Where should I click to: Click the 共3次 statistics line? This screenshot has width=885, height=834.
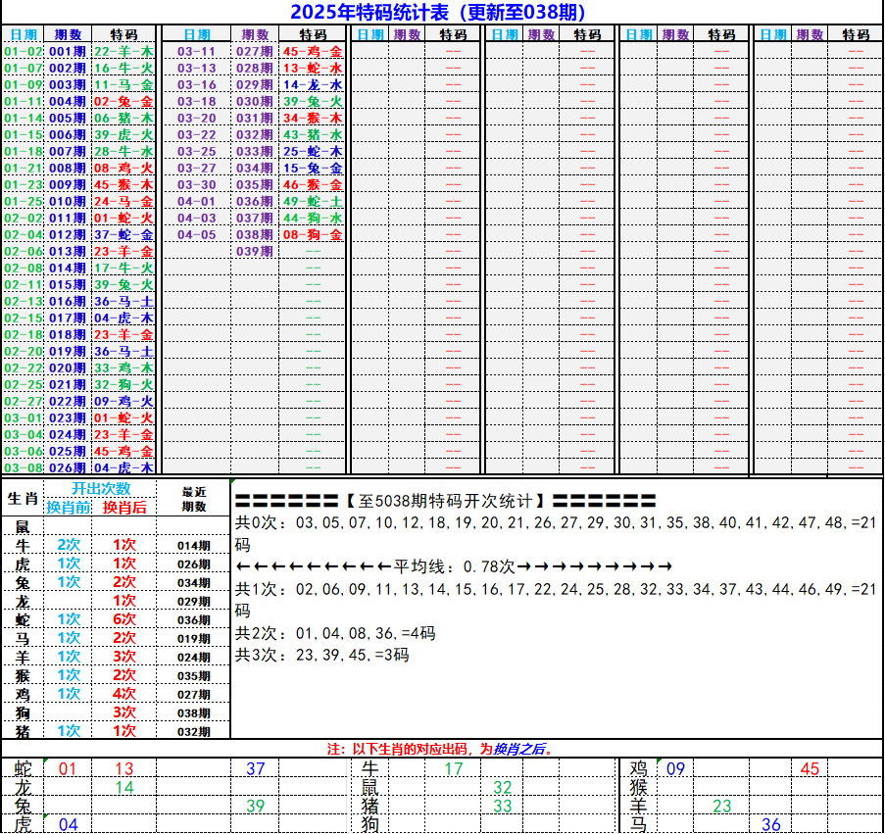click(x=322, y=656)
